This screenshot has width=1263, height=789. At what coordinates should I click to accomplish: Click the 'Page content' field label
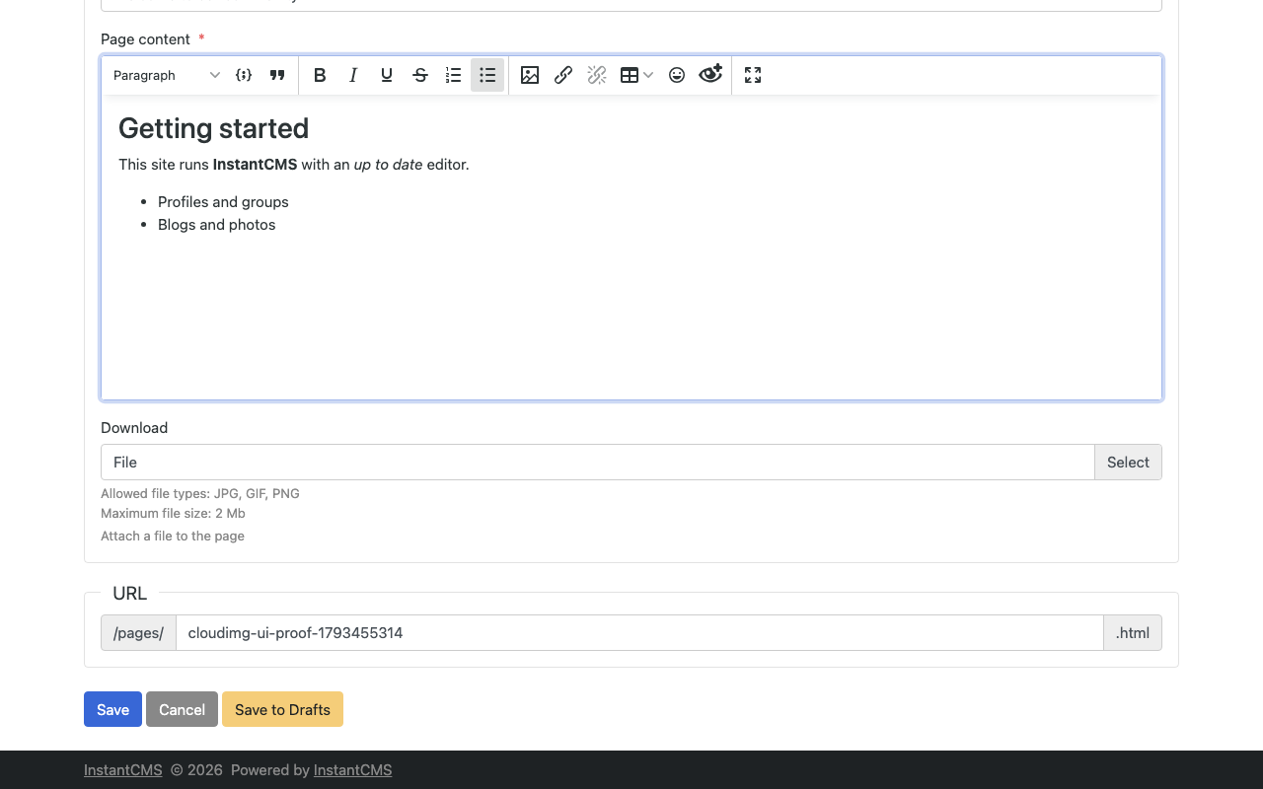pos(145,39)
